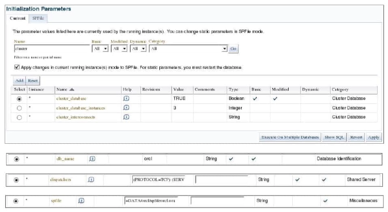The width and height of the screenshot is (388, 212).
Task: Open the Dynamic filter dropdown
Action: click(138, 49)
